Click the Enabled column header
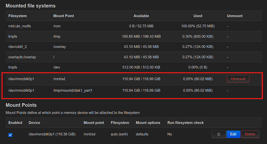267x144 pixels. point(15,123)
